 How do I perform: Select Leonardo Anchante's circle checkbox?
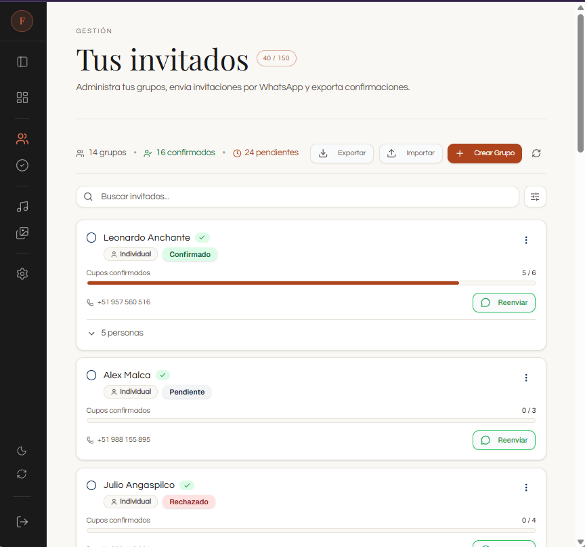pos(91,237)
